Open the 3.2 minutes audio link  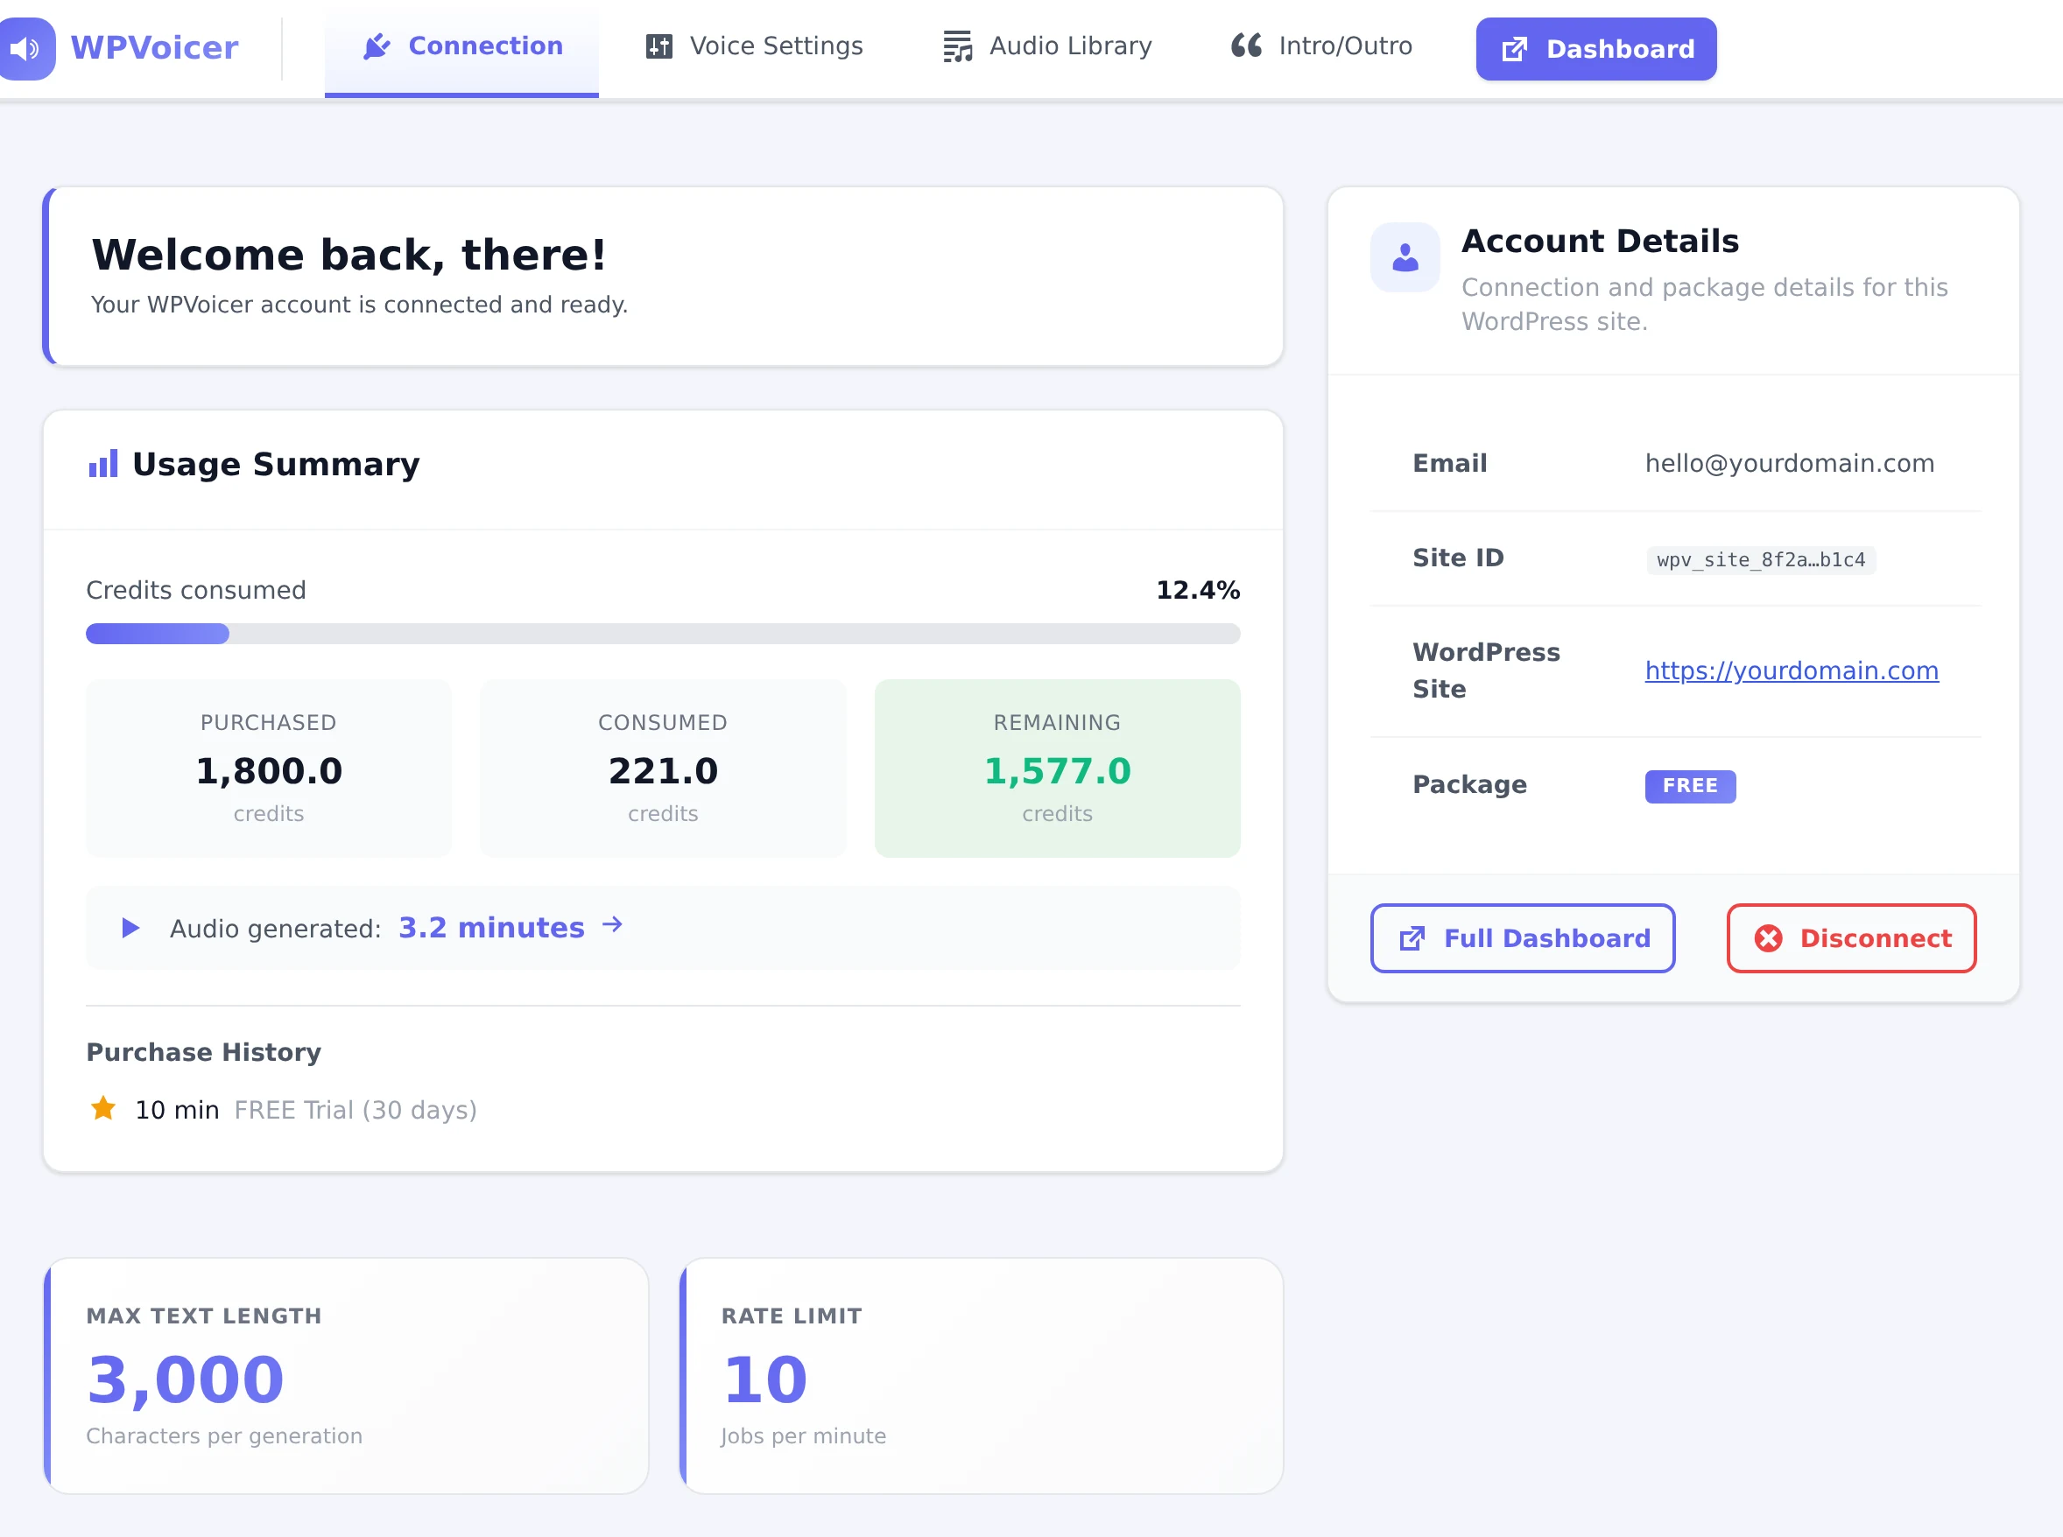491,928
